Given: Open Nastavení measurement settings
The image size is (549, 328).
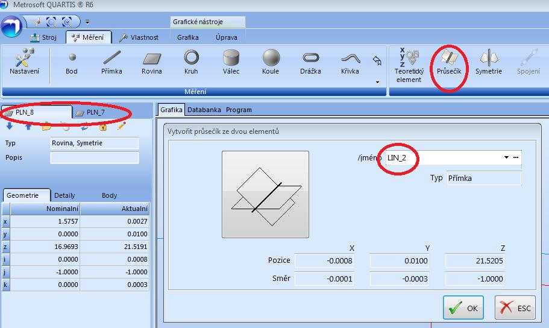Looking at the screenshot, I should click(x=24, y=62).
